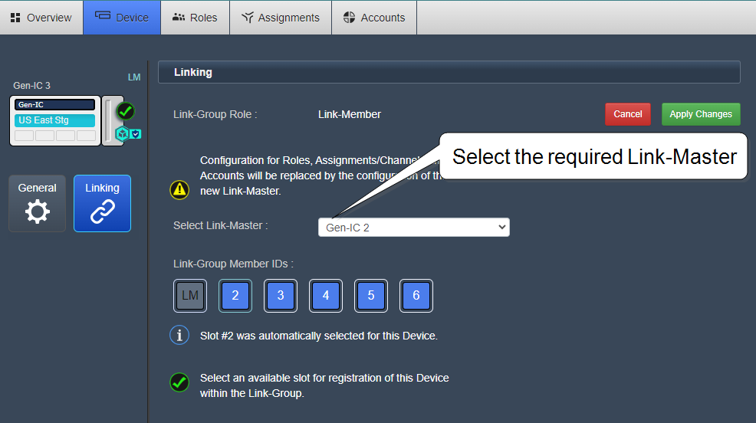Click the yellow warning triangle icon

pyautogui.click(x=179, y=190)
